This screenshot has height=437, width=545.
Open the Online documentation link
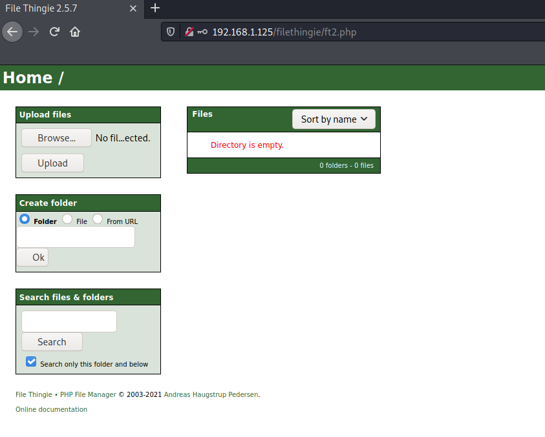51,409
